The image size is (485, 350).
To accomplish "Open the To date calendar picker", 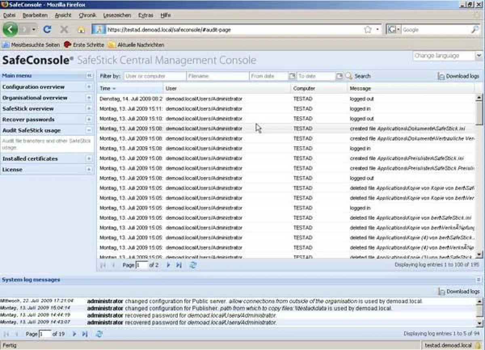I will (x=339, y=76).
